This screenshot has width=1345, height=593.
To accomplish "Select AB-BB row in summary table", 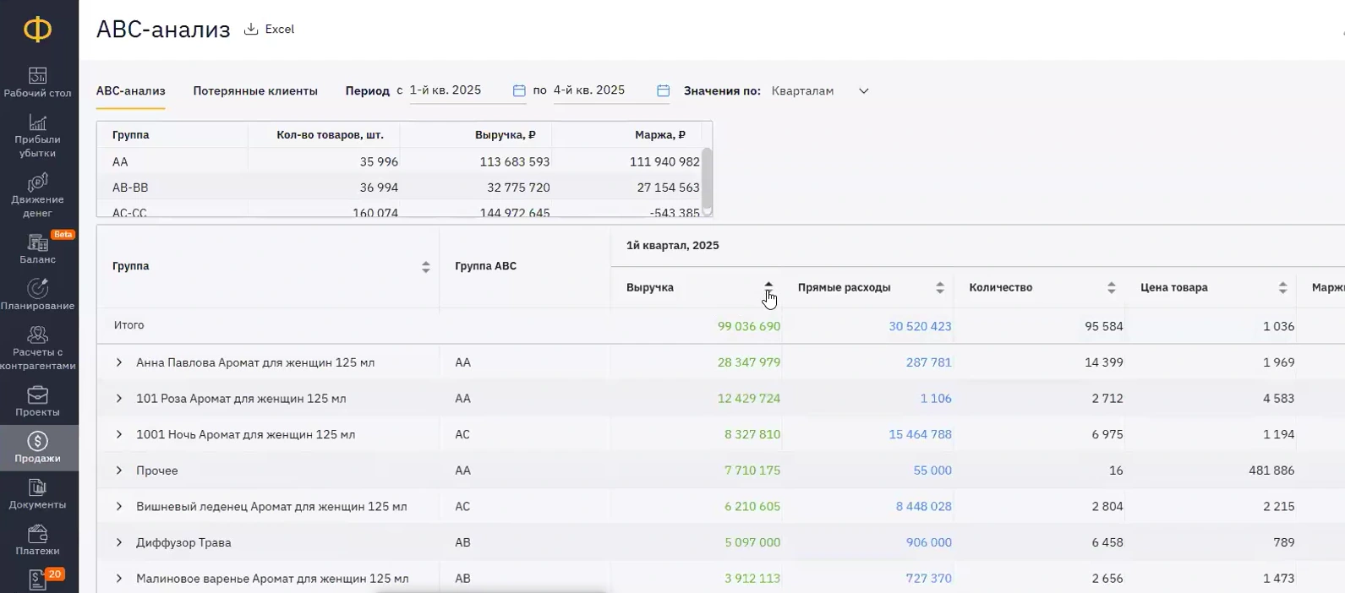I will tap(400, 188).
